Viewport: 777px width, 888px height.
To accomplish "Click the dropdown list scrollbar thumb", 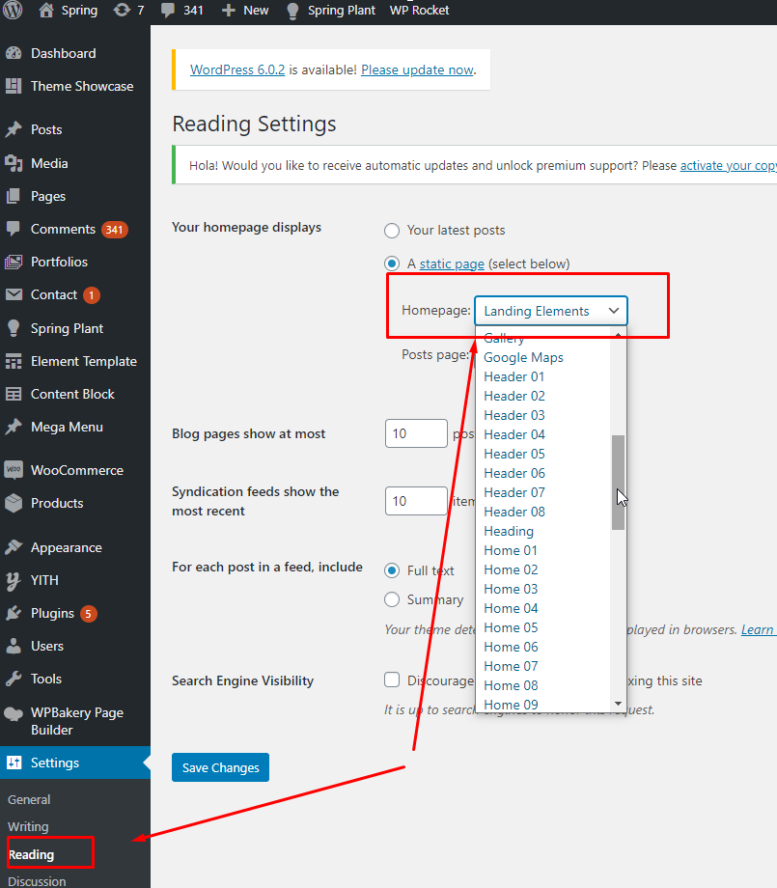I will [x=619, y=483].
